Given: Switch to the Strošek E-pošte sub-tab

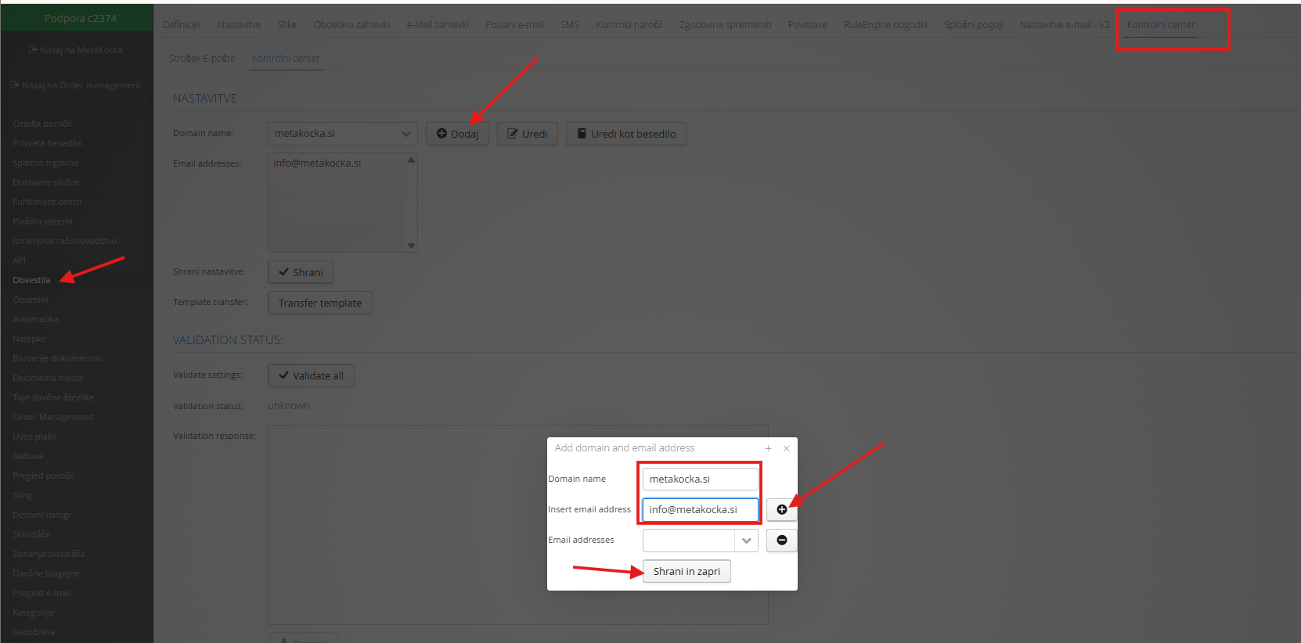Looking at the screenshot, I should (202, 59).
